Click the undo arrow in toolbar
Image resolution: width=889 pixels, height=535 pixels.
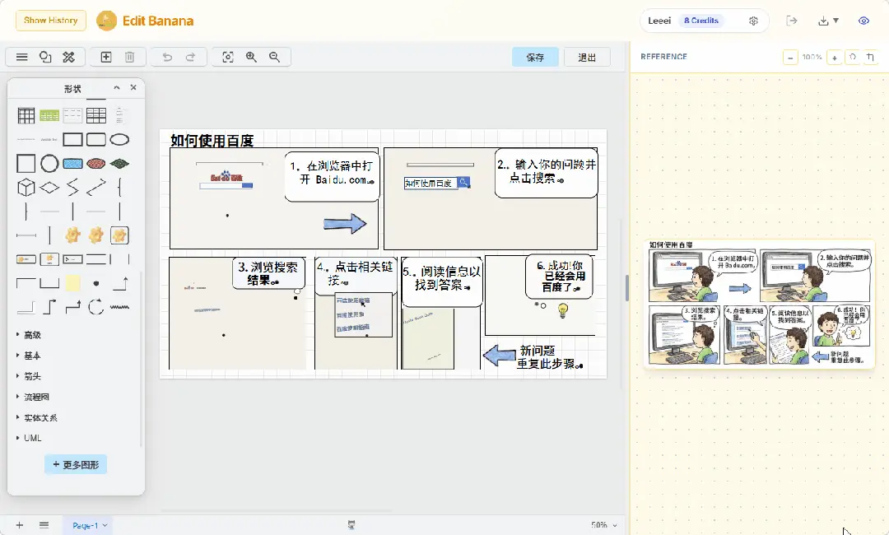[167, 57]
